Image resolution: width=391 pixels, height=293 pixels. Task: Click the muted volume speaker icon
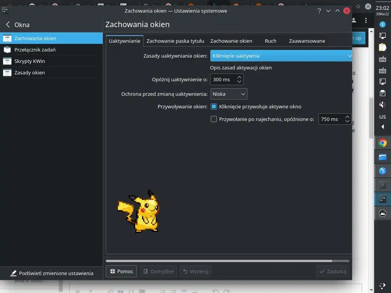382,105
